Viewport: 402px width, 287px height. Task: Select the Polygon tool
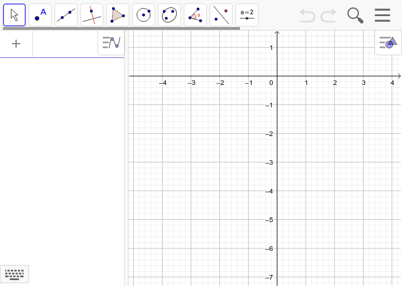(118, 15)
